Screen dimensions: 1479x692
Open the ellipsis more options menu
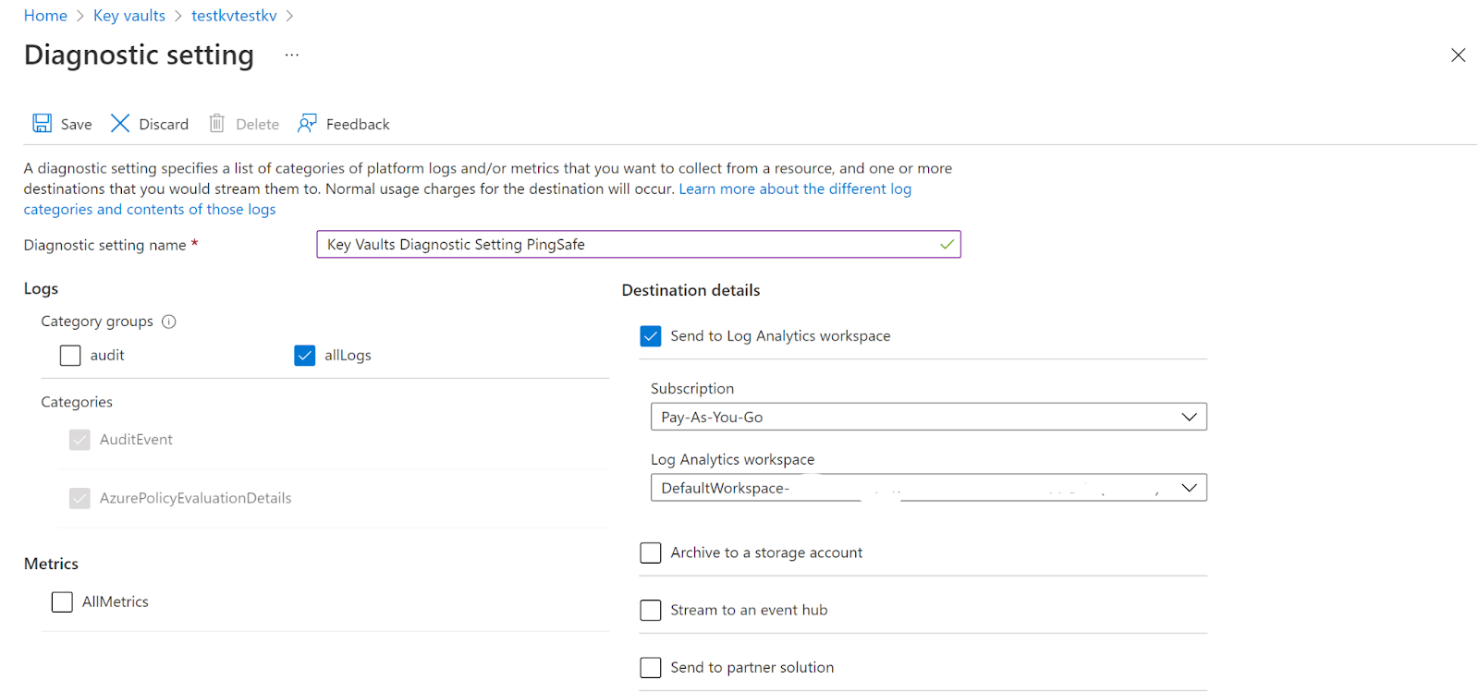point(292,55)
